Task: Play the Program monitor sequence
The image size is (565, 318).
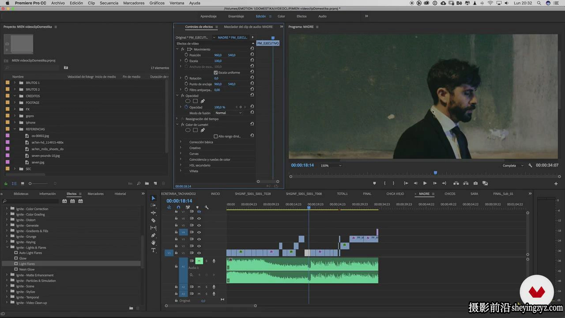Action: coord(425,183)
